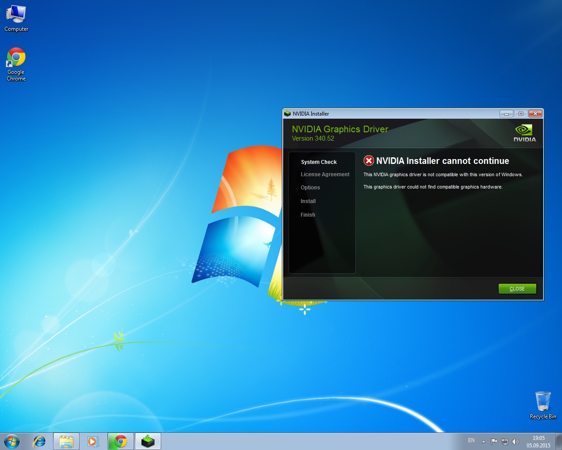
Task: Click the 'NVIDIA Installer' window title text
Action: tap(311, 113)
